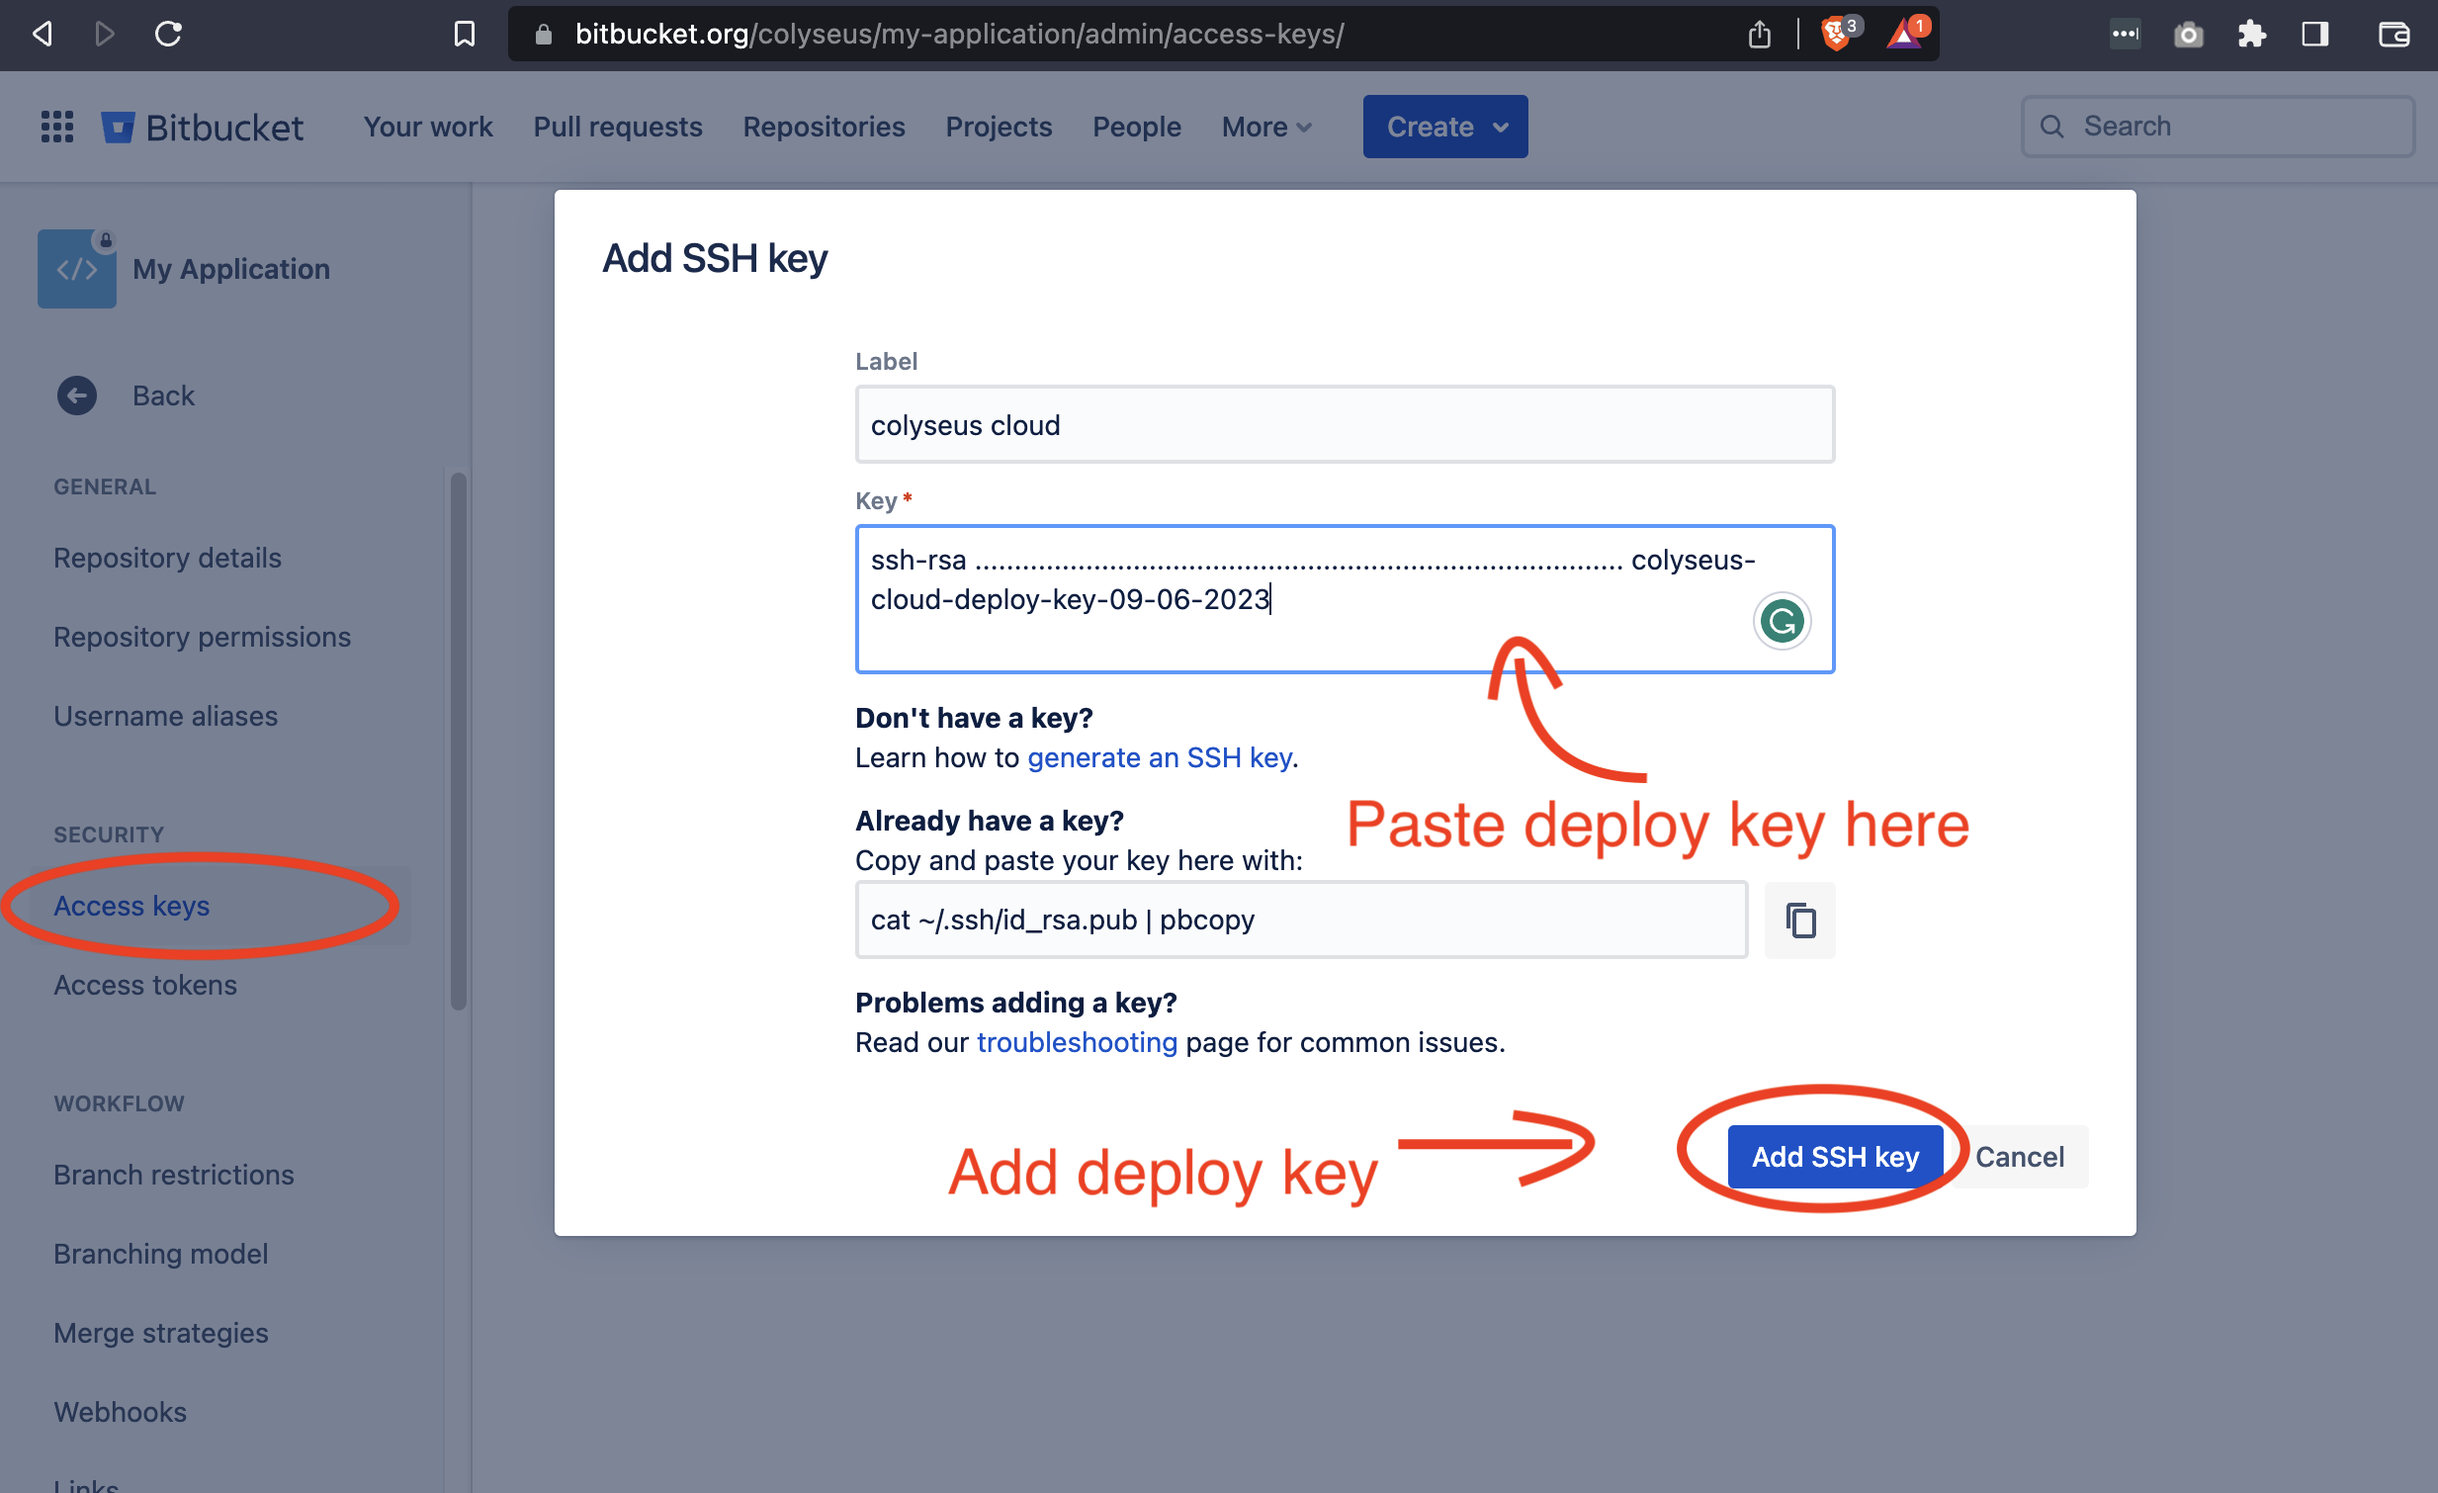This screenshot has height=1493, width=2438.
Task: Click the camera extension icon
Action: [2188, 35]
